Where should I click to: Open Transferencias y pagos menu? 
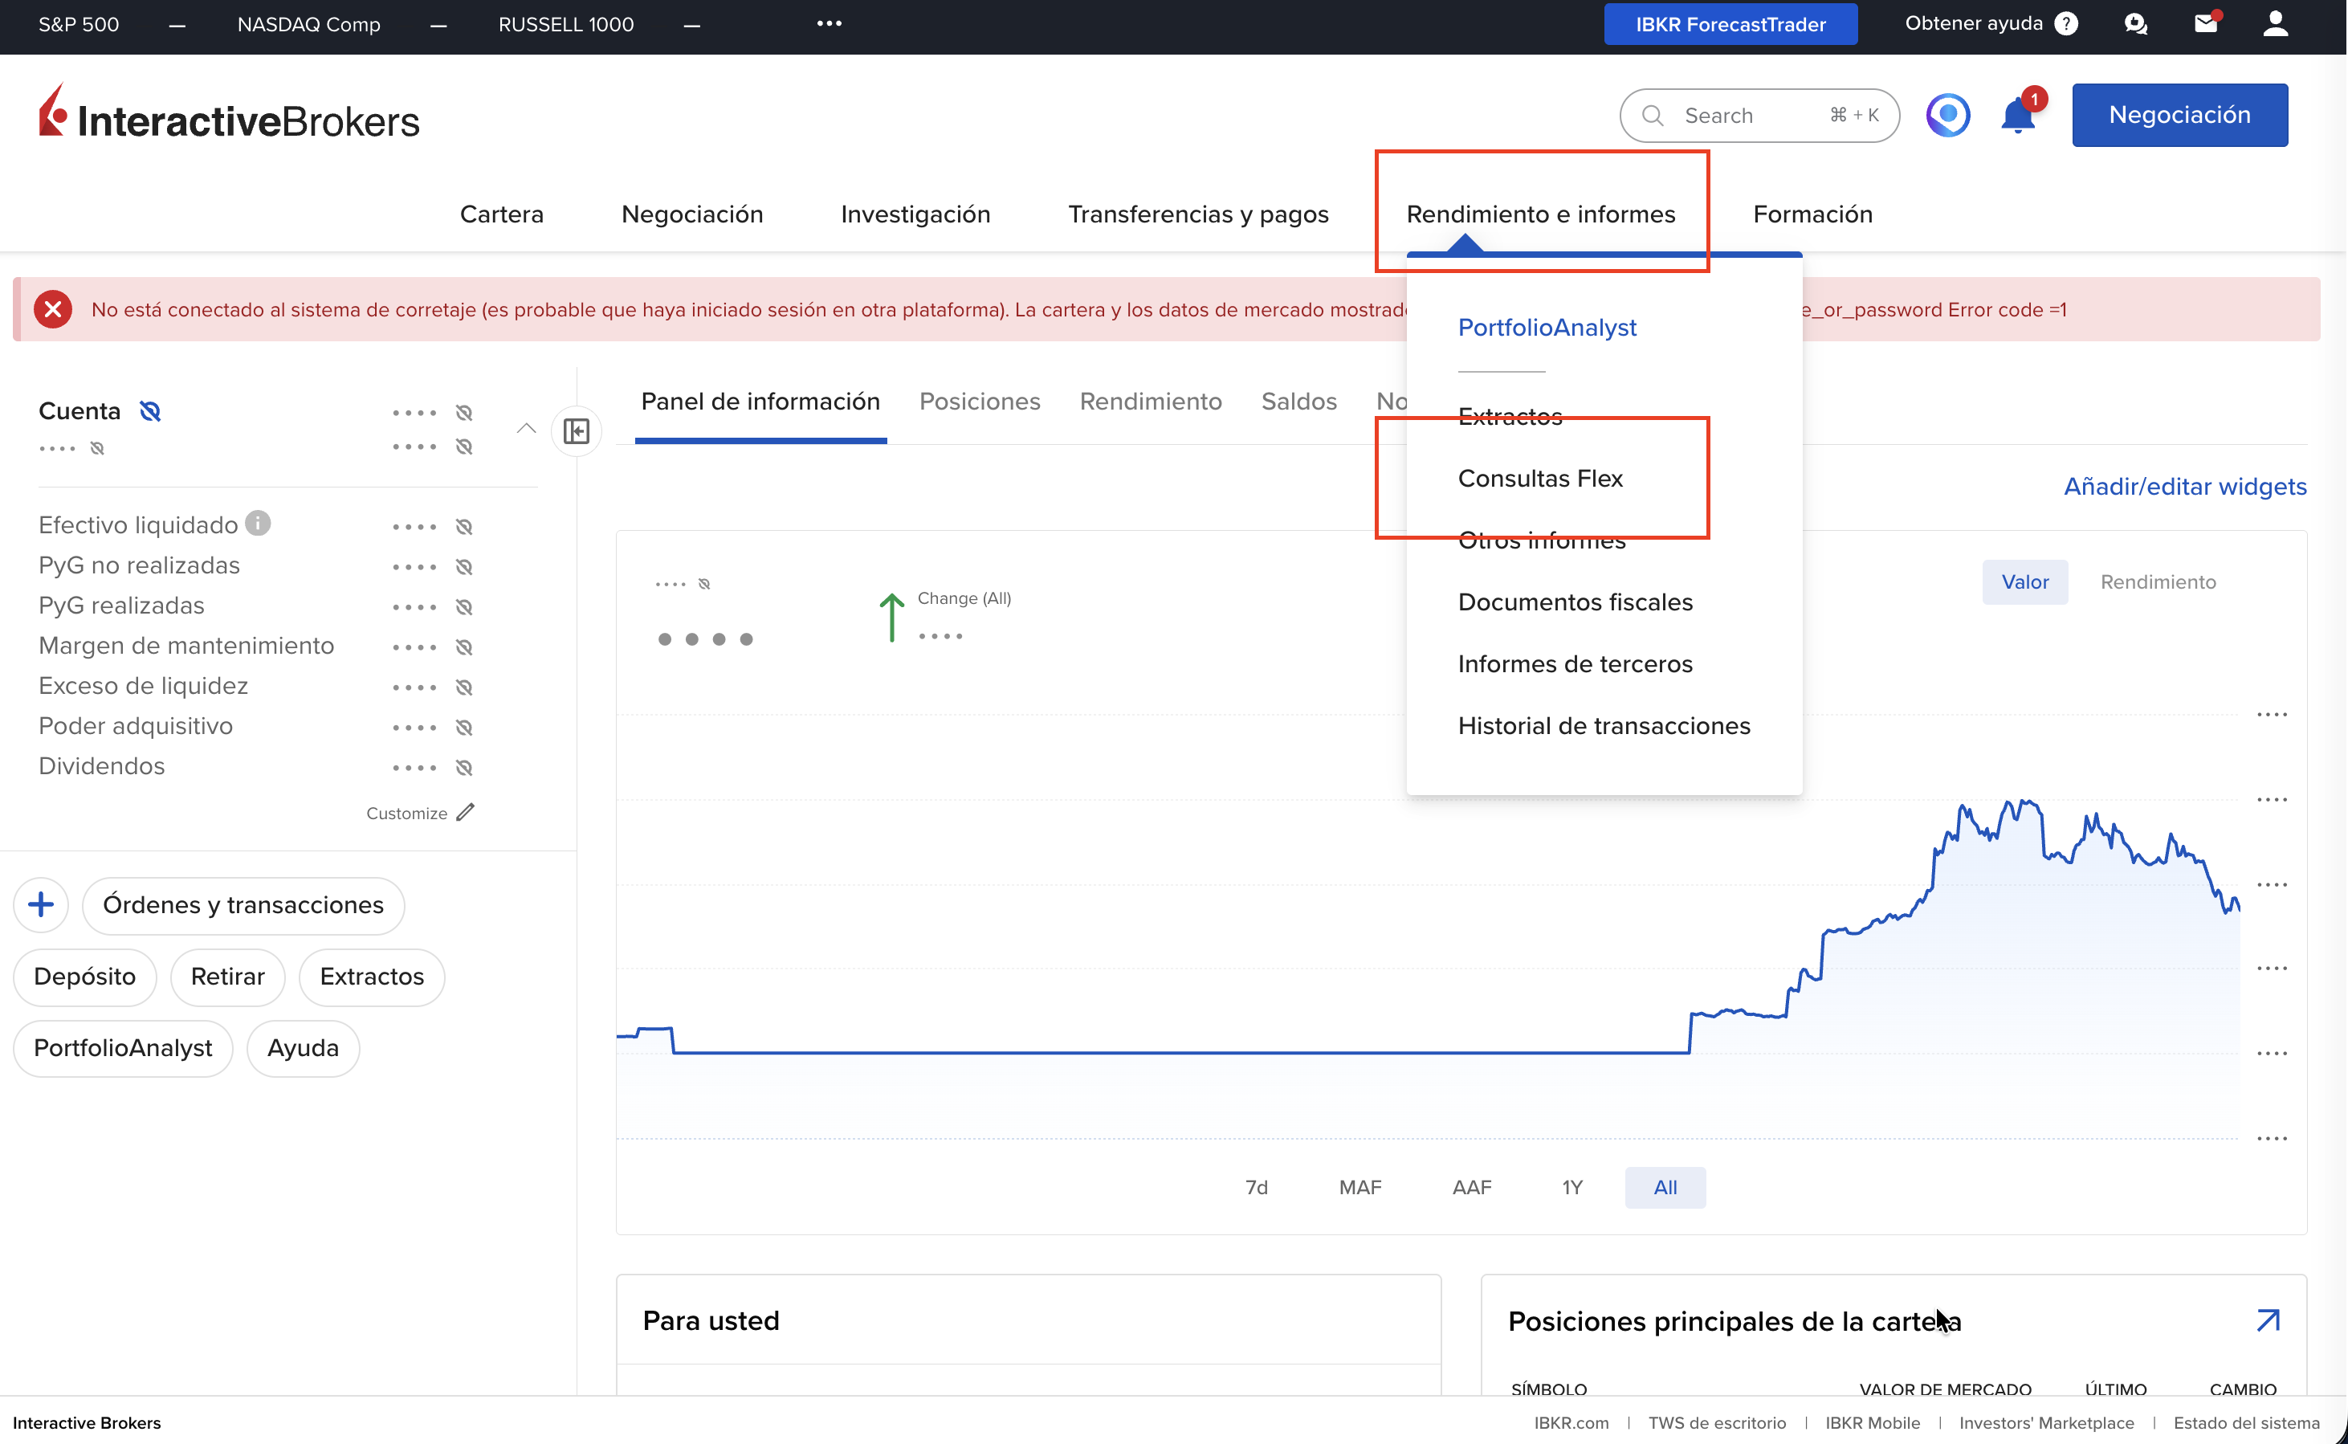coord(1198,214)
